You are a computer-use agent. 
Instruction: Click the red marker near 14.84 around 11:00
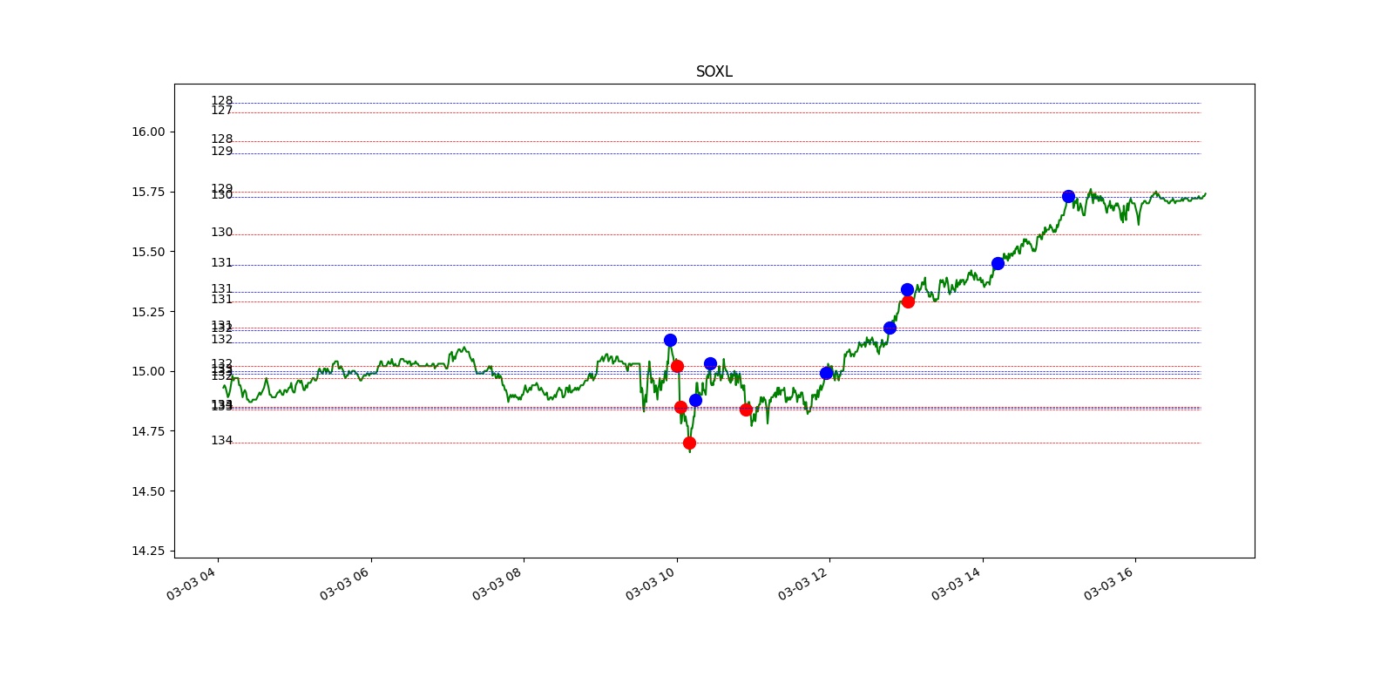coord(746,409)
